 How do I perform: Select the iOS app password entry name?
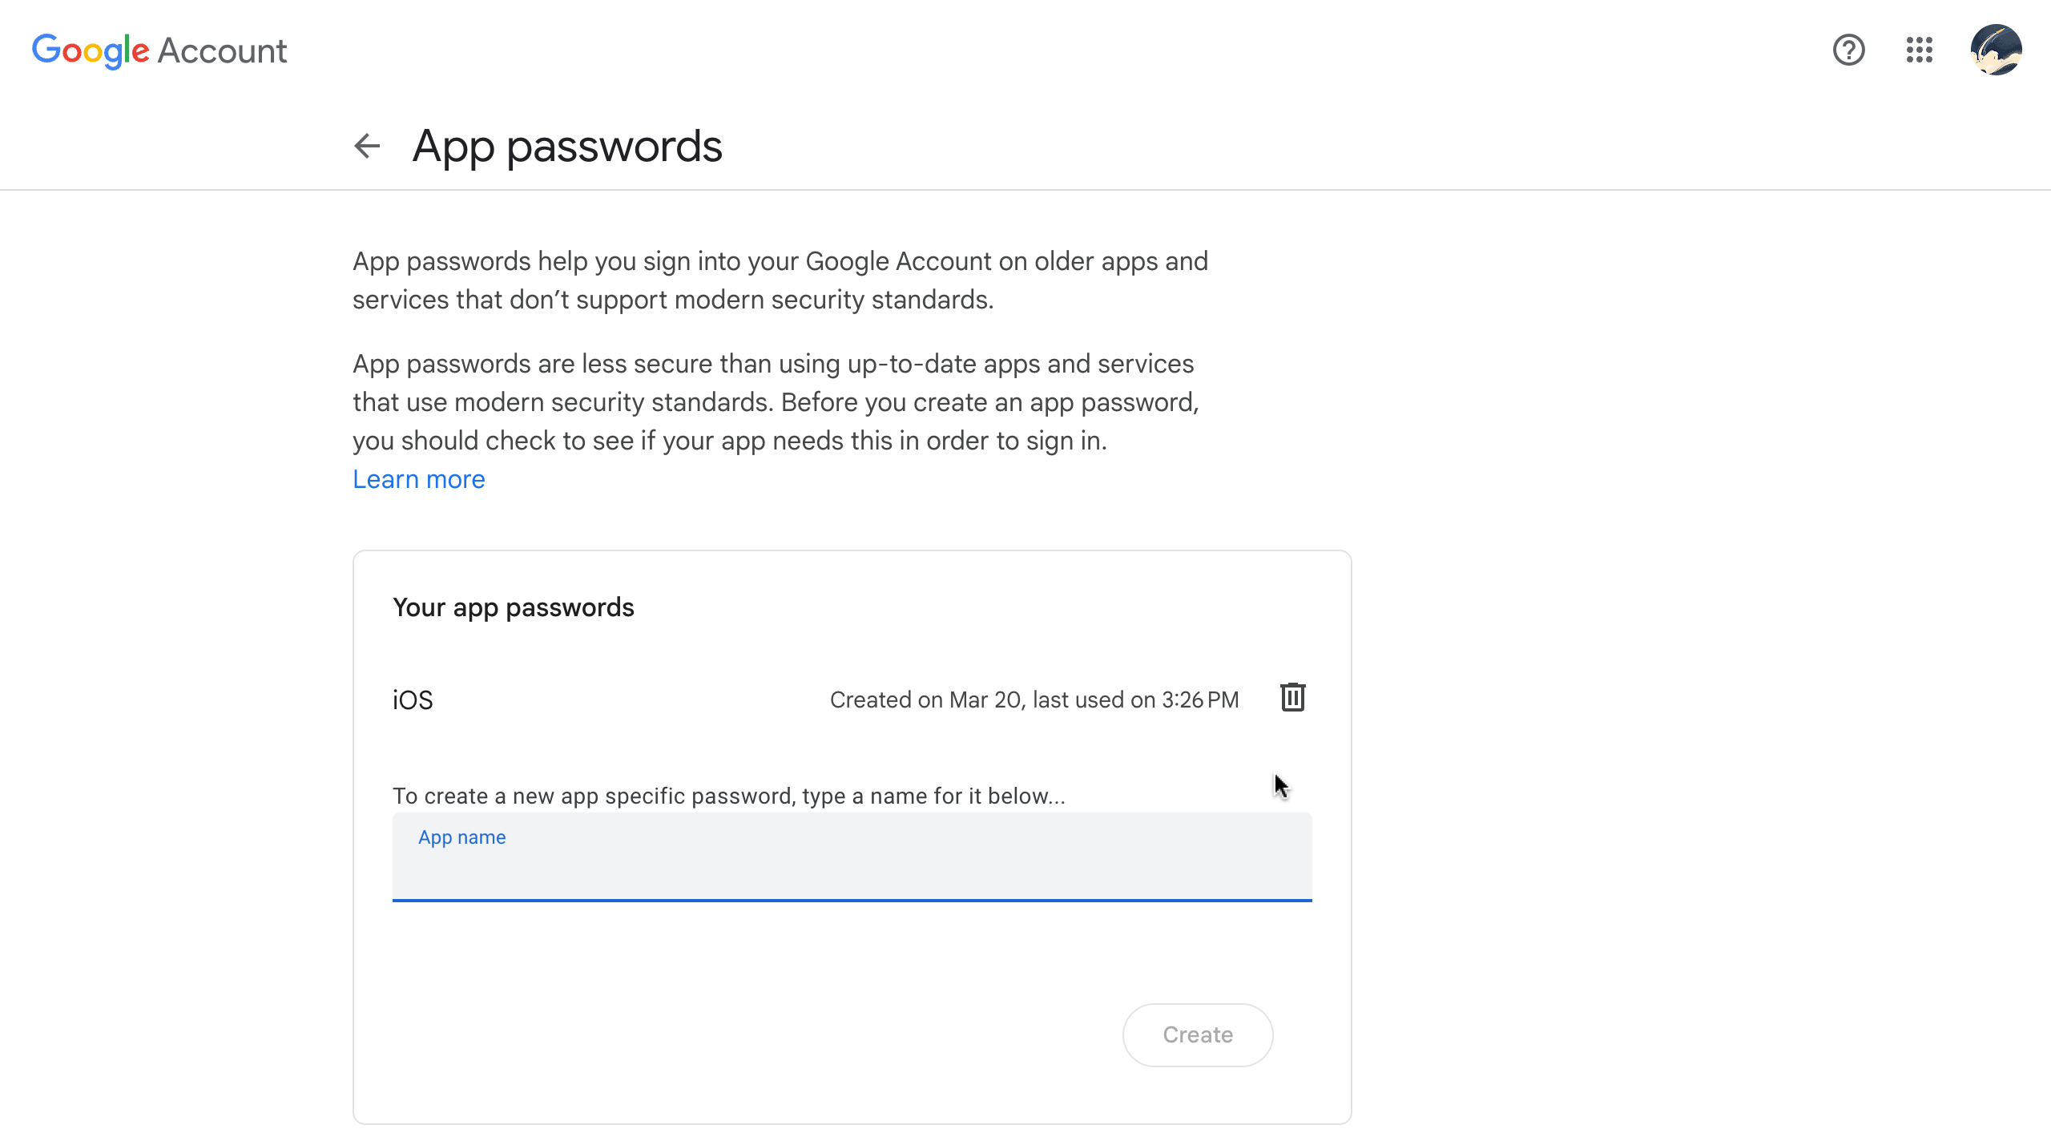(x=413, y=700)
